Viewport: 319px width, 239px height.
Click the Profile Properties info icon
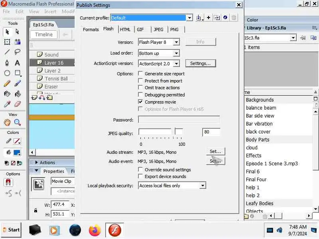pyautogui.click(x=225, y=18)
